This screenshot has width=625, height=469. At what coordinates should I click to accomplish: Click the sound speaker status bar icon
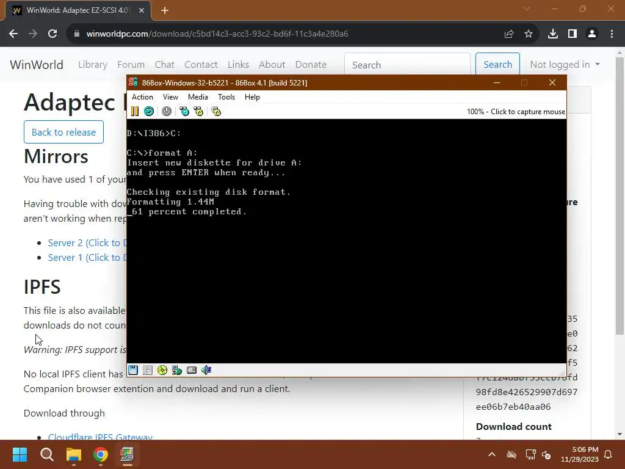click(x=206, y=370)
